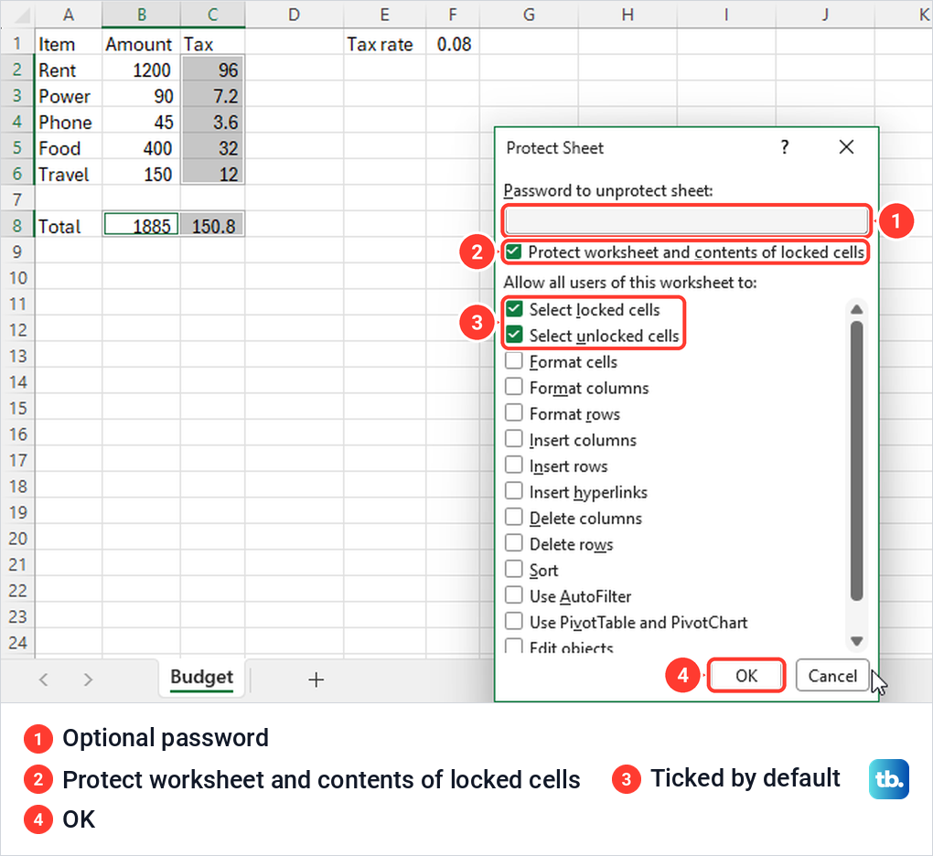This screenshot has height=856, width=933.
Task: Select column H header
Action: pos(627,15)
